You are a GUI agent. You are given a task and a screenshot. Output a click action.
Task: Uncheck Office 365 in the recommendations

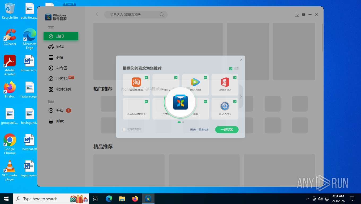point(235,78)
